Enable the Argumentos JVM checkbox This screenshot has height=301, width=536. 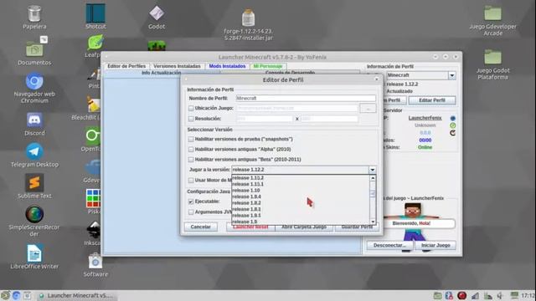[x=191, y=212]
